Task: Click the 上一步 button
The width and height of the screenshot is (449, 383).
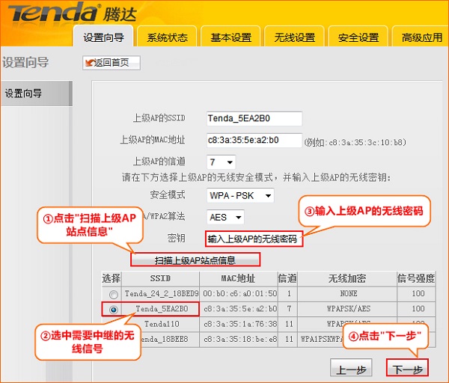Action: coord(352,367)
